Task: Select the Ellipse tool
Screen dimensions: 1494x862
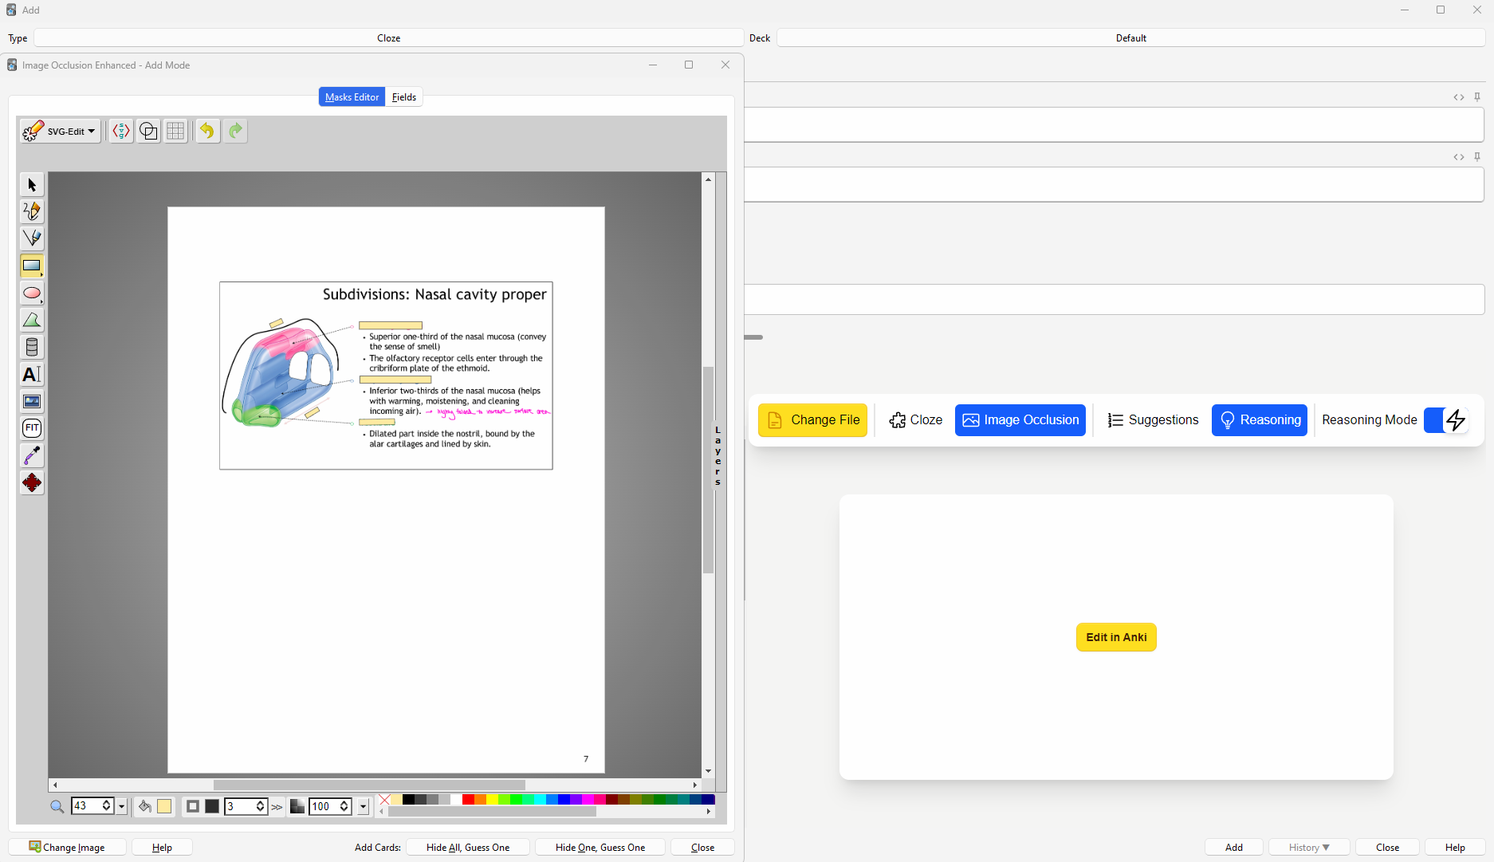Action: coord(32,293)
